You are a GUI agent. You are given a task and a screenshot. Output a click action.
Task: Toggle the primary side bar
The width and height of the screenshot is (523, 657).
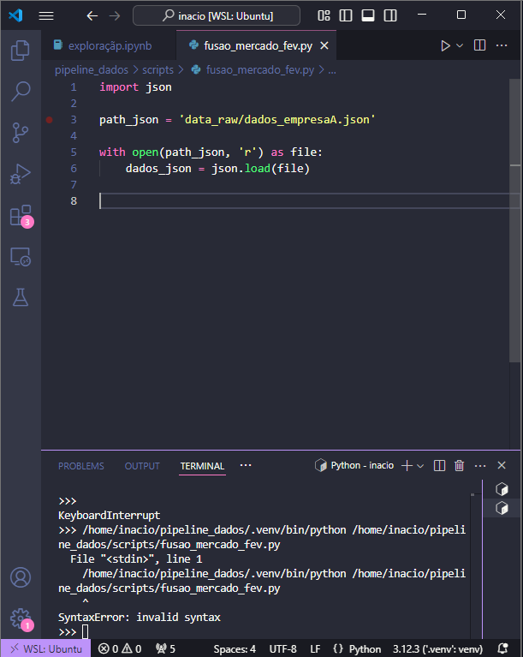[346, 15]
